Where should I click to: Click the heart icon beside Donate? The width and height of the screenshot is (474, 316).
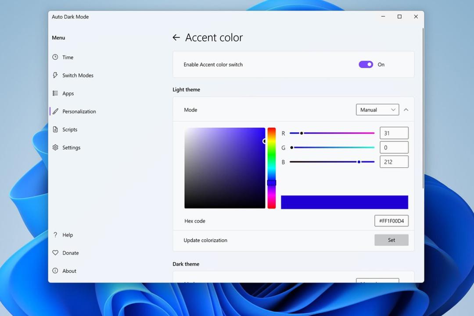(55, 253)
